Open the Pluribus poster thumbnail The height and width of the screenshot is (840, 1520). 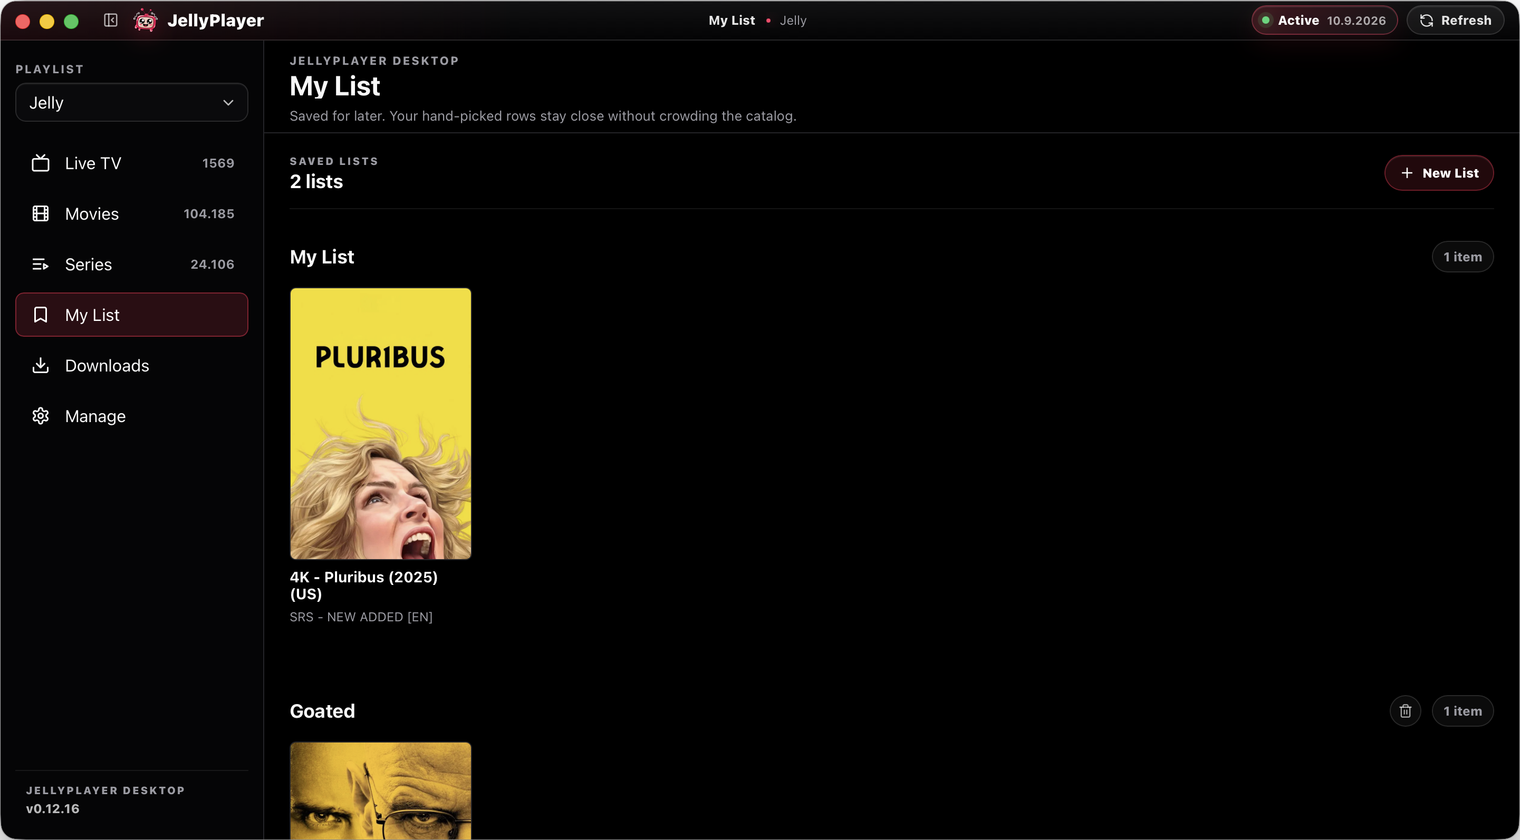point(381,423)
